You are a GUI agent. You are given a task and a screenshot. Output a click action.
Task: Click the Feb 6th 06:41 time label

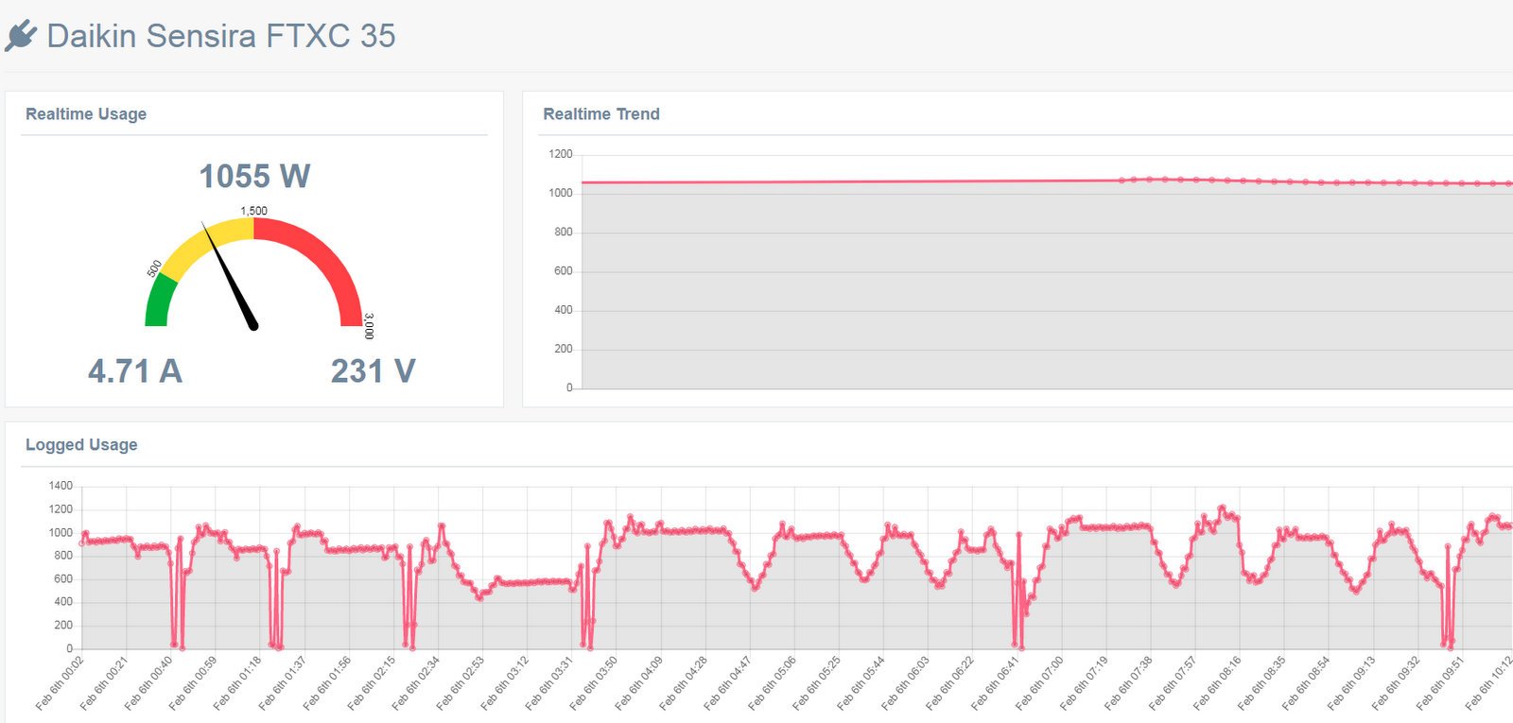[x=996, y=683]
